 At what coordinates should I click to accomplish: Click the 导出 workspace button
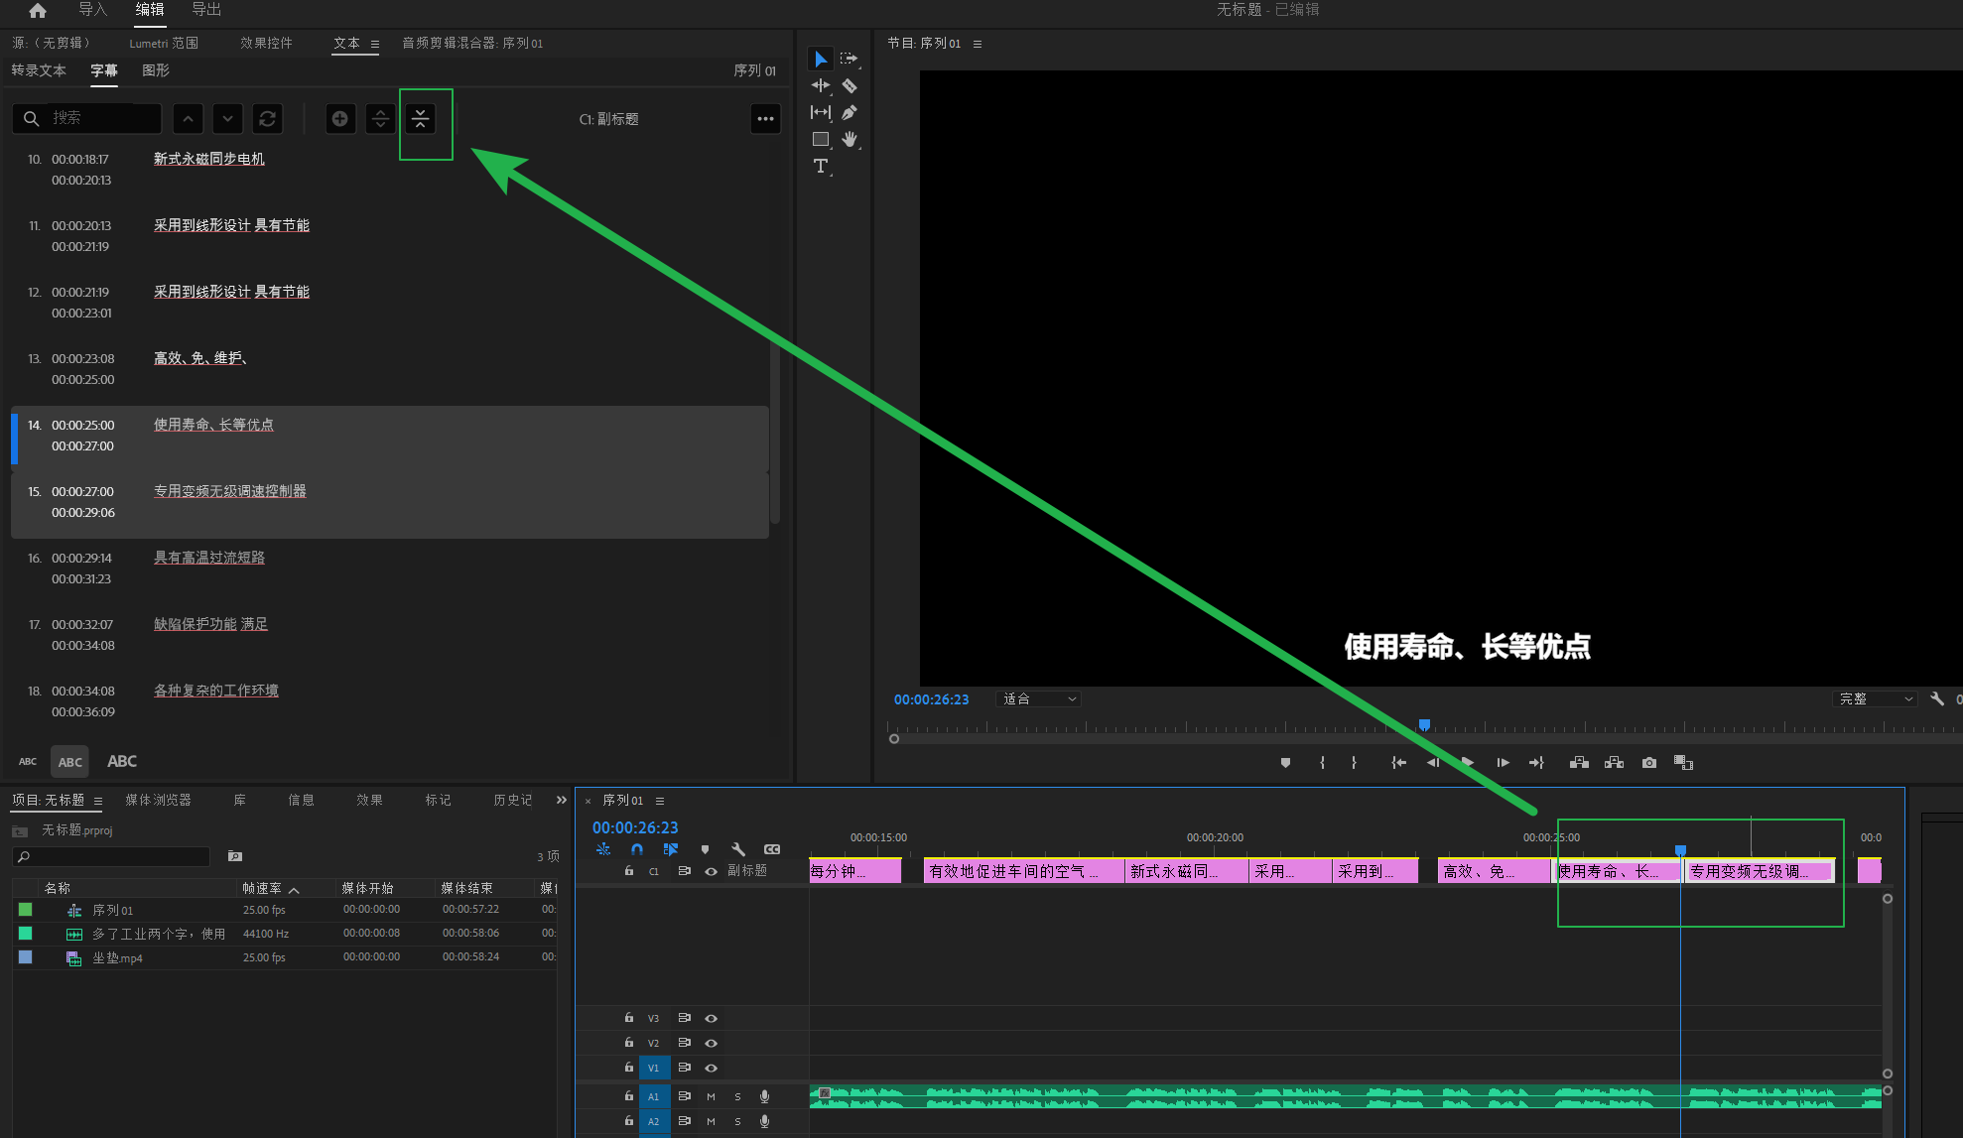(x=206, y=10)
